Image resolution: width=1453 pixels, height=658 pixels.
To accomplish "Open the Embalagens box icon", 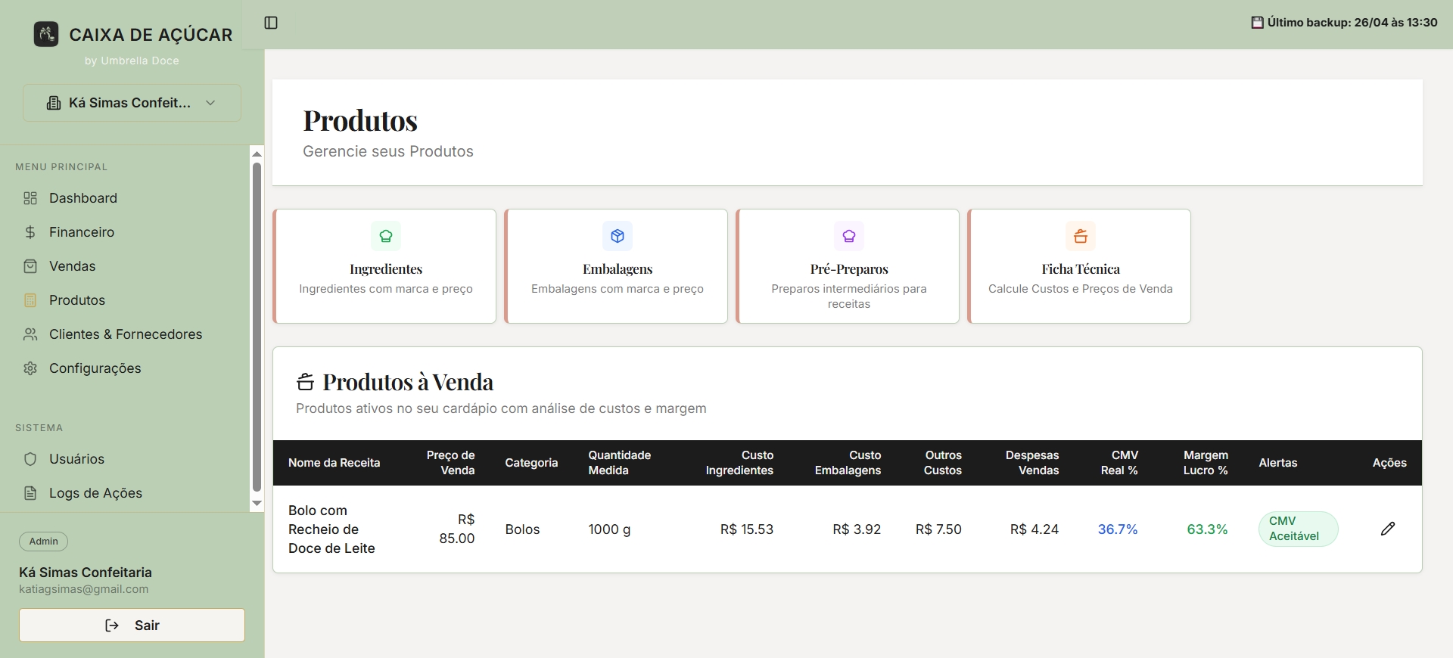I will [618, 236].
